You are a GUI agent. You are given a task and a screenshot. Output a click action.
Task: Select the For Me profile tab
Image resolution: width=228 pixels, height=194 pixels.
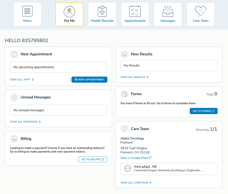tap(69, 11)
